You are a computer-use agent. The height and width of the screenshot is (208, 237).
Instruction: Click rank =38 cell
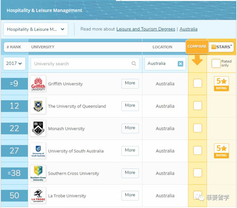point(14,173)
